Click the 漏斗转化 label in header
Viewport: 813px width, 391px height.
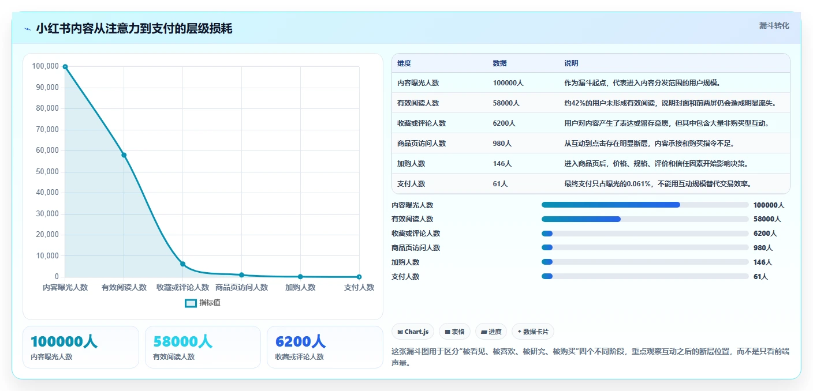[x=774, y=25]
